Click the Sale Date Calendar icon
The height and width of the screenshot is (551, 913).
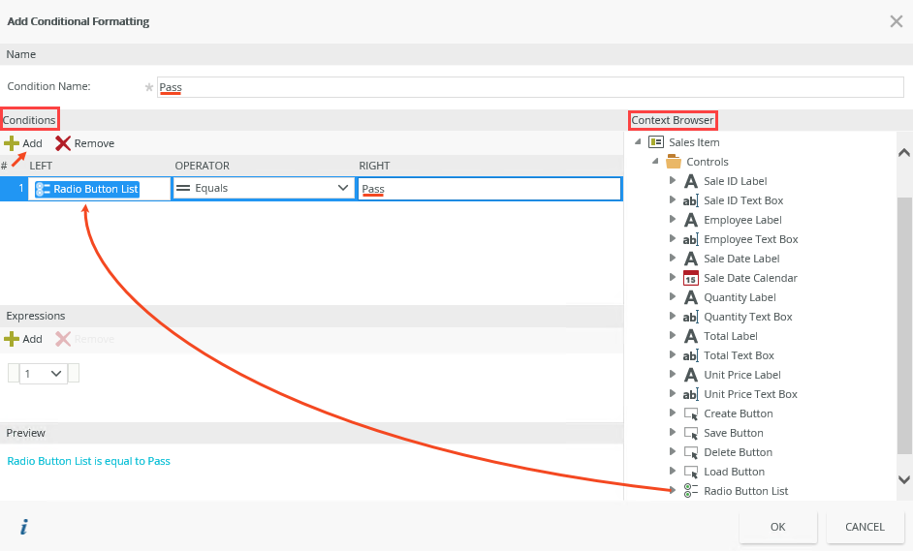pos(691,278)
